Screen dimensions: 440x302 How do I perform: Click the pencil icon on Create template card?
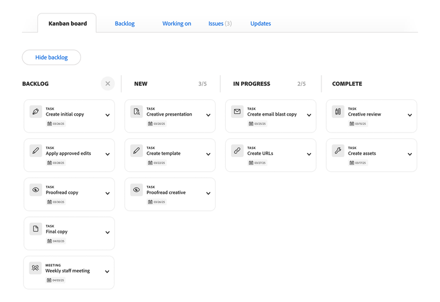tap(136, 151)
